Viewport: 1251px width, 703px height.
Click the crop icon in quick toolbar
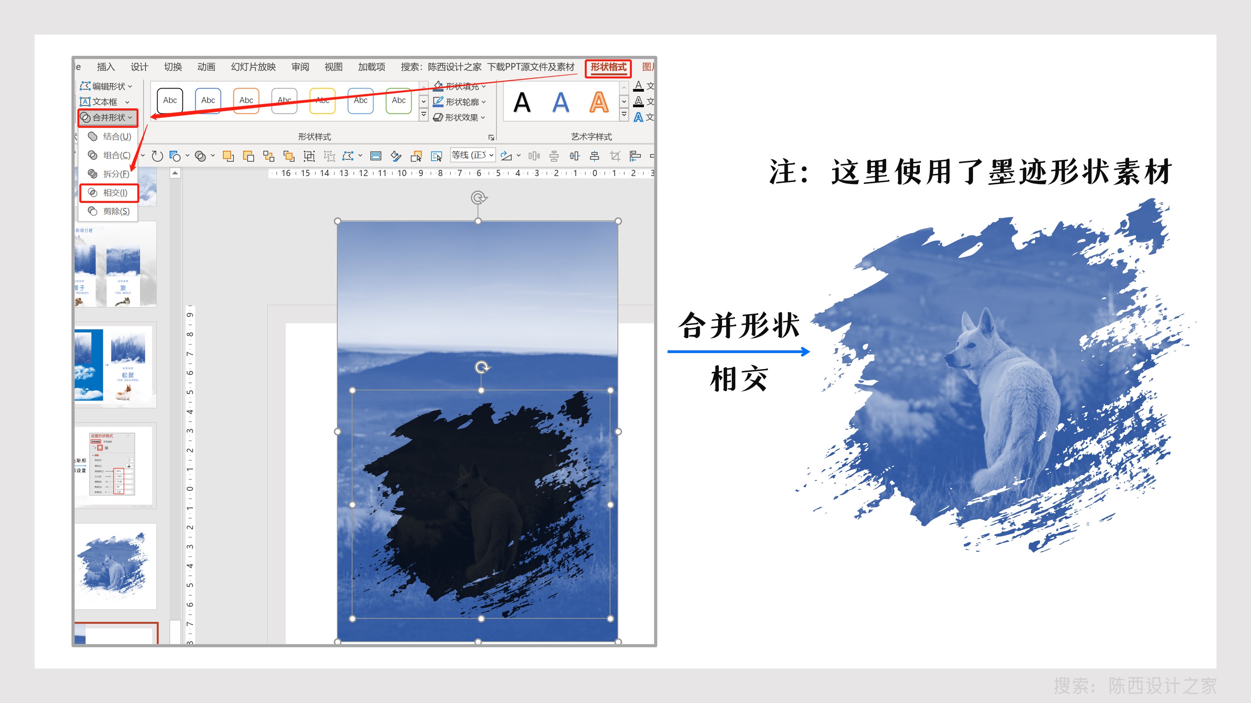(615, 156)
